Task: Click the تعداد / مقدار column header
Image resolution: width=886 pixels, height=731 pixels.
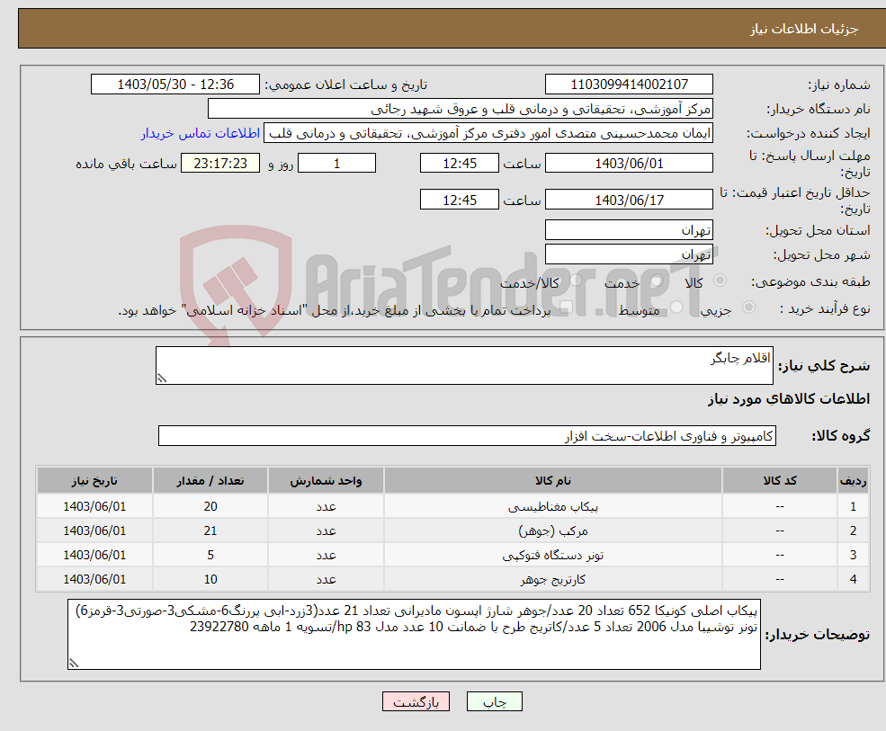Action: tap(210, 480)
